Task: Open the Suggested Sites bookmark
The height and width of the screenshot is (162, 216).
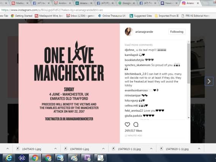Action: (x=141, y=16)
